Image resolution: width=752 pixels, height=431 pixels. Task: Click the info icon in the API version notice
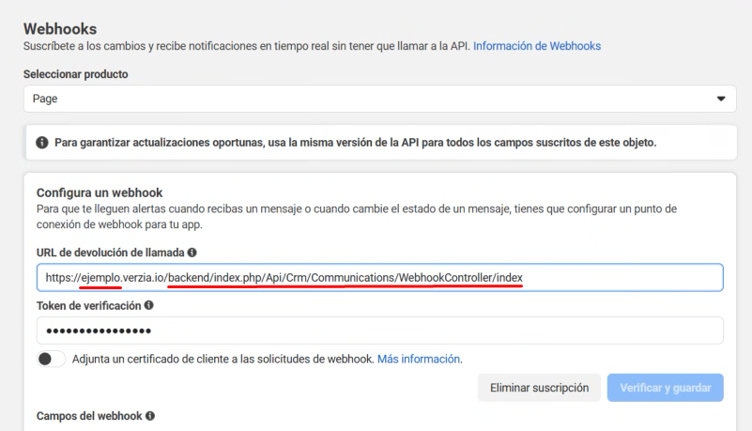click(x=42, y=143)
